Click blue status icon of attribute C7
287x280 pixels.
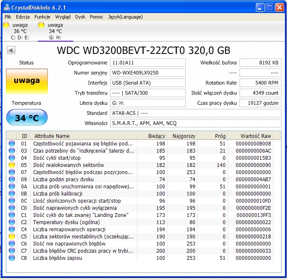click(12, 251)
